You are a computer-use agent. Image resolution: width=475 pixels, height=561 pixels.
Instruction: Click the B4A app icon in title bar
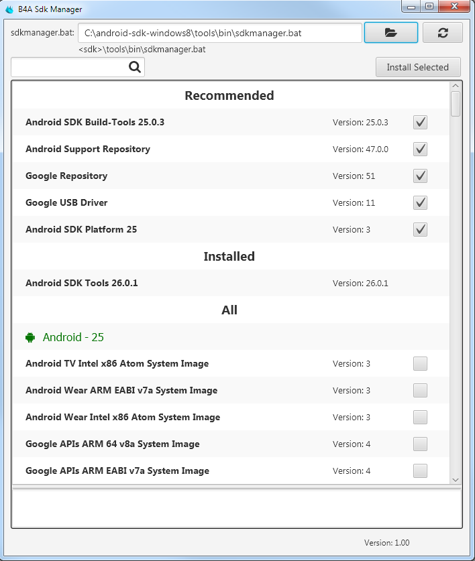tap(9, 9)
